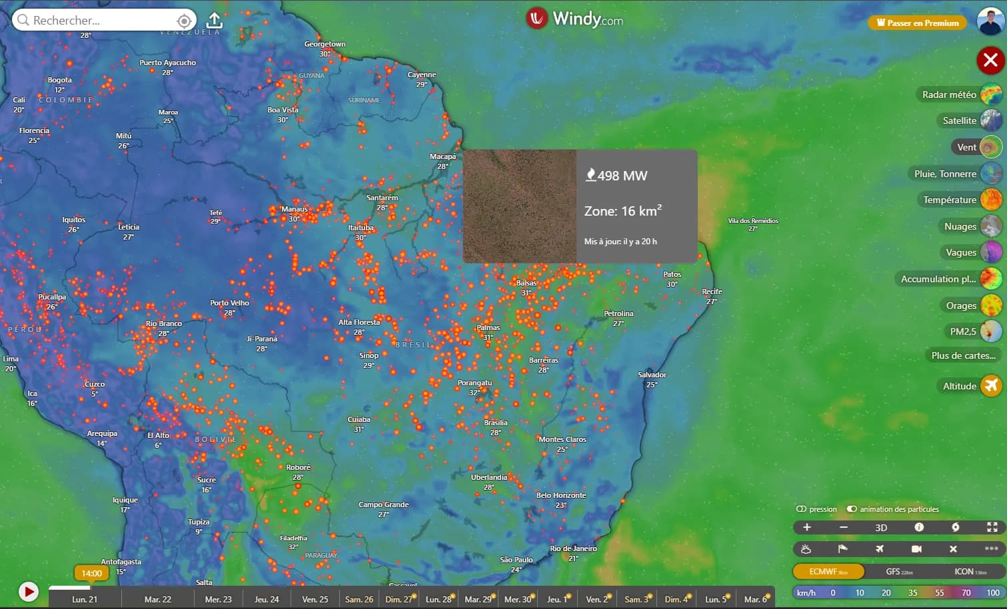Click the fire satellite thumbnail image
The width and height of the screenshot is (1007, 609).
coord(520,206)
